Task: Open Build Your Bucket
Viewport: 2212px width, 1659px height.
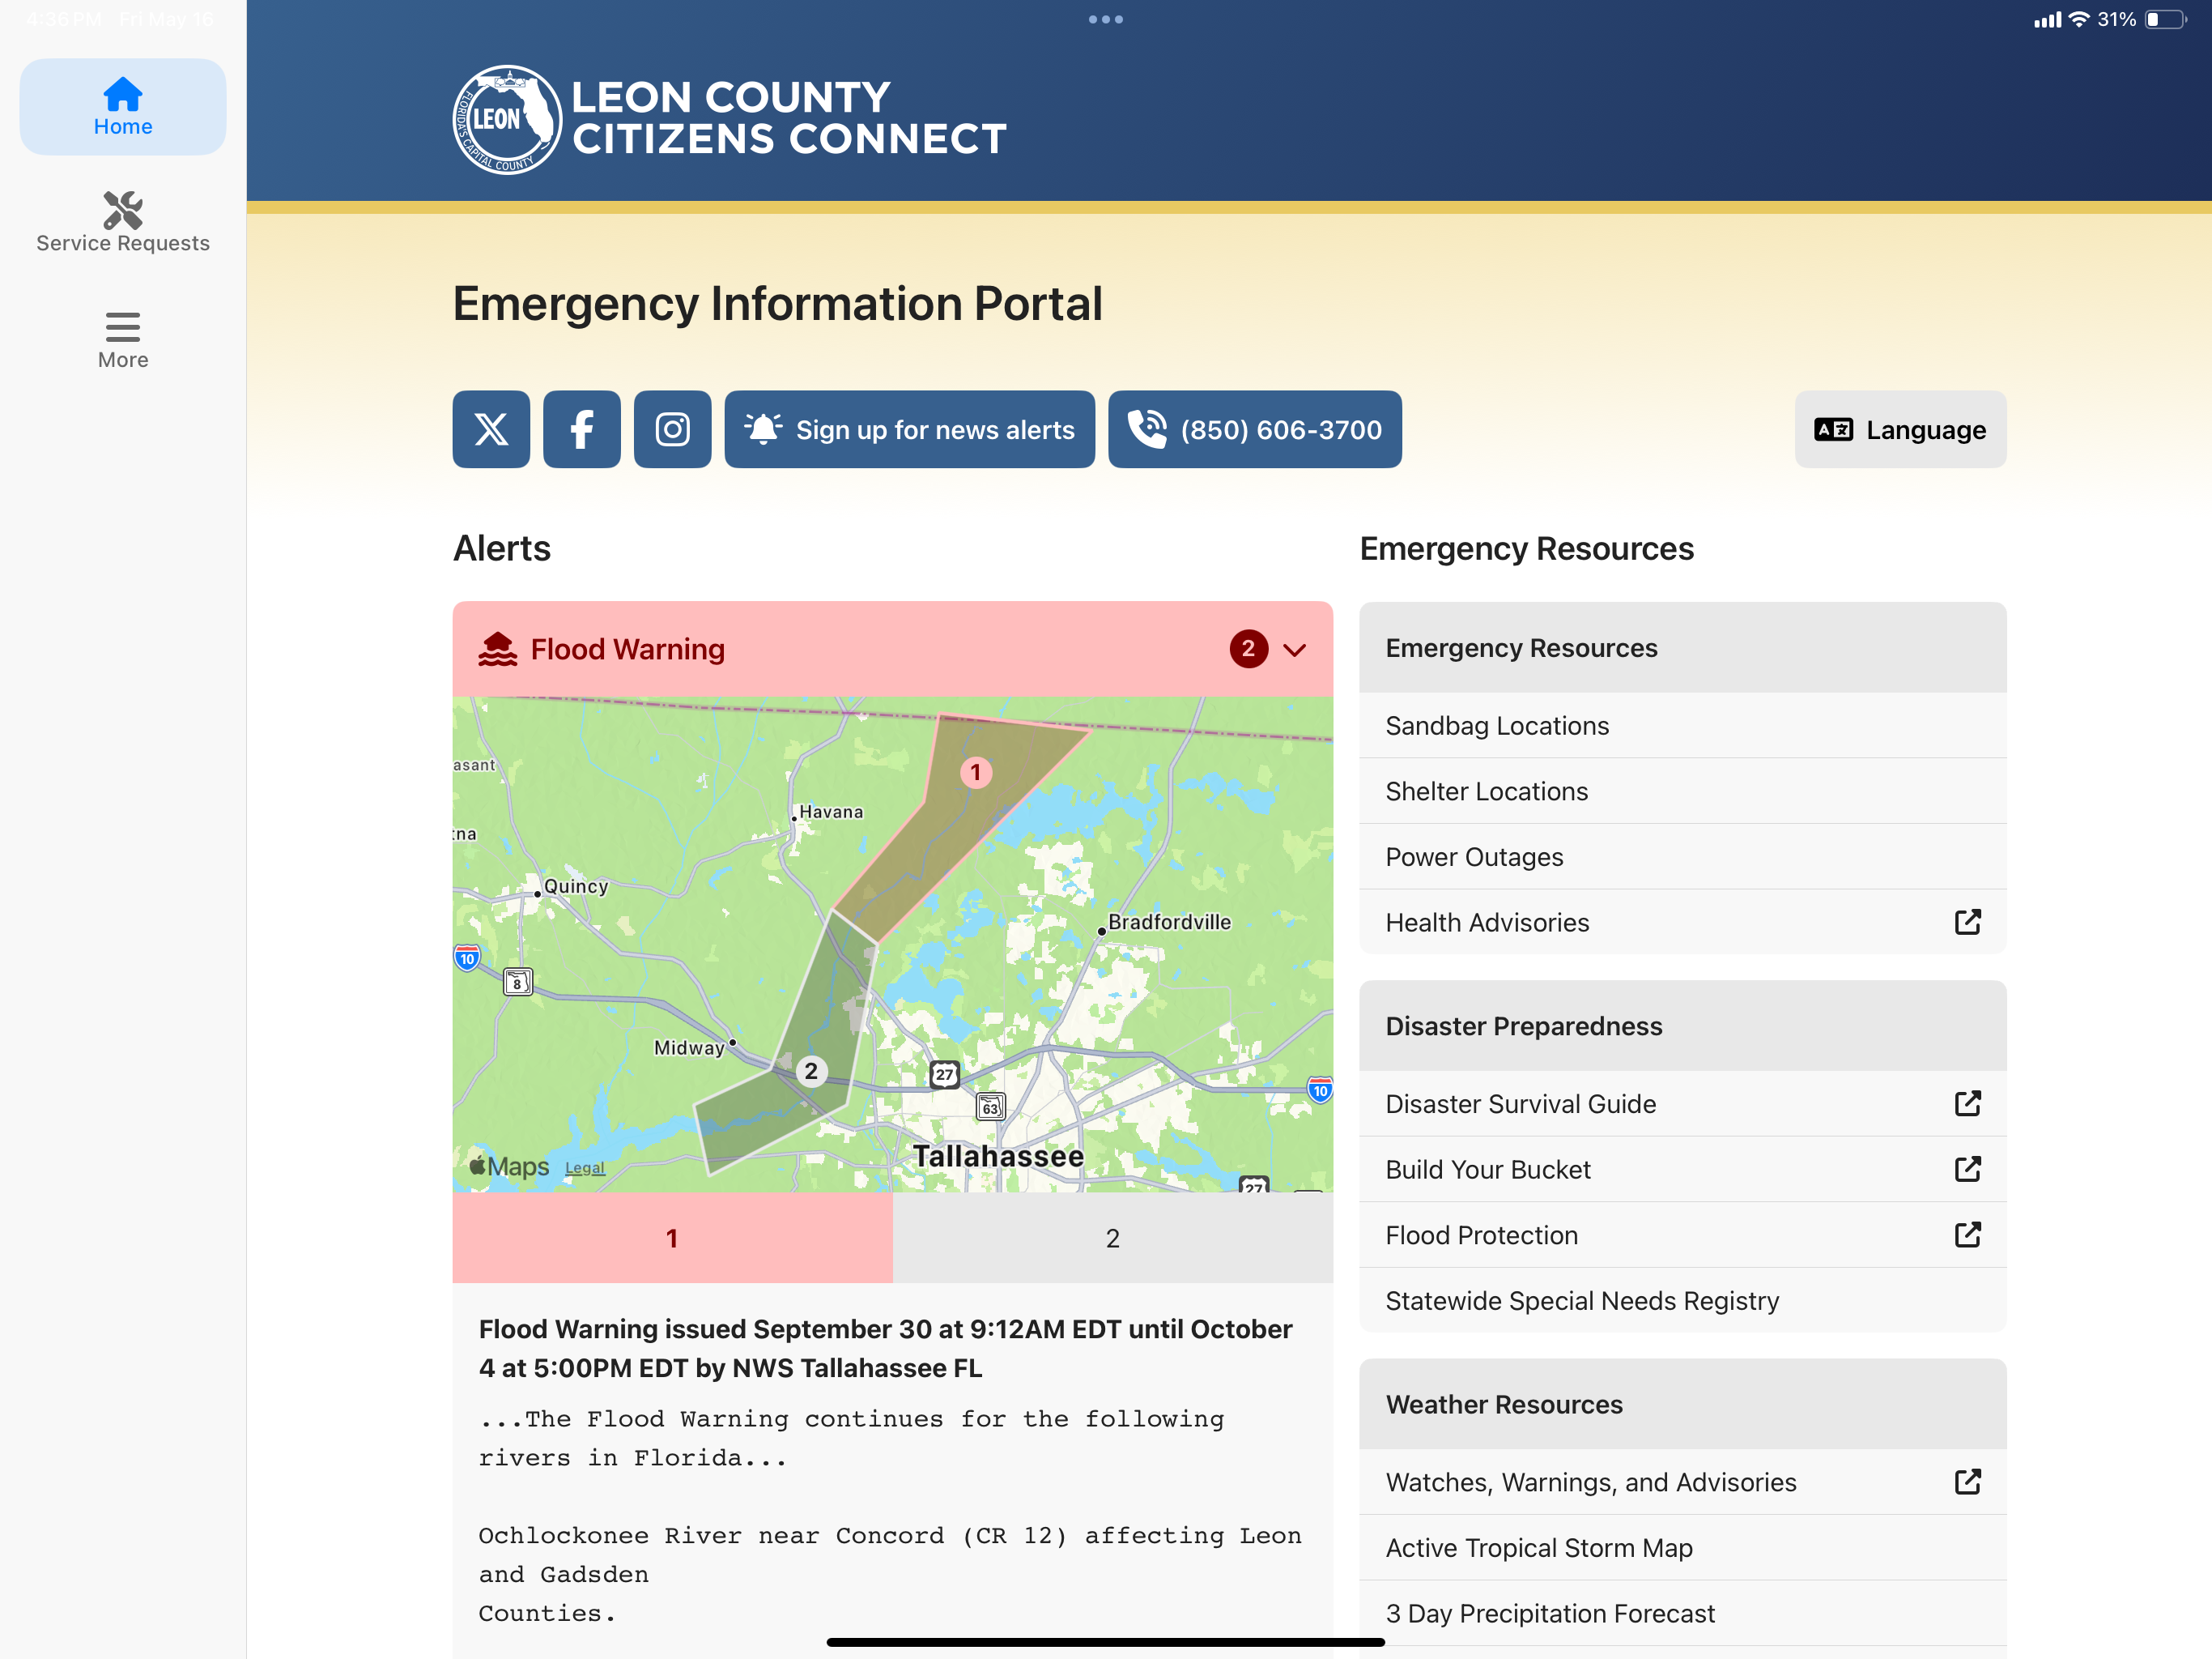Action: pyautogui.click(x=1682, y=1170)
